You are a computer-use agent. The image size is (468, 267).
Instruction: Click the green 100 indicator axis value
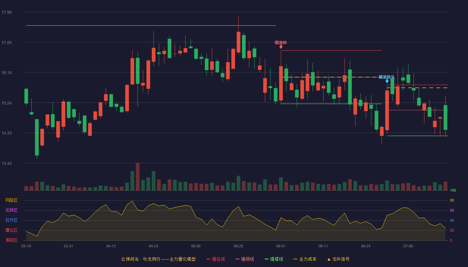(453, 191)
